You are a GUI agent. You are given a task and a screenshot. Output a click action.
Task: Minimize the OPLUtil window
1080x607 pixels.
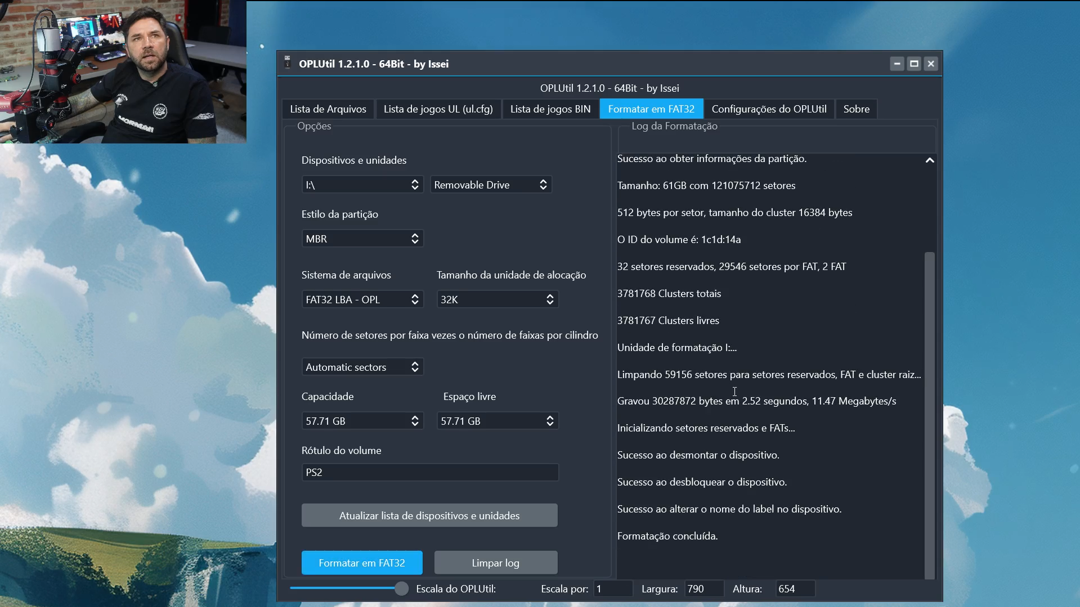tap(897, 64)
